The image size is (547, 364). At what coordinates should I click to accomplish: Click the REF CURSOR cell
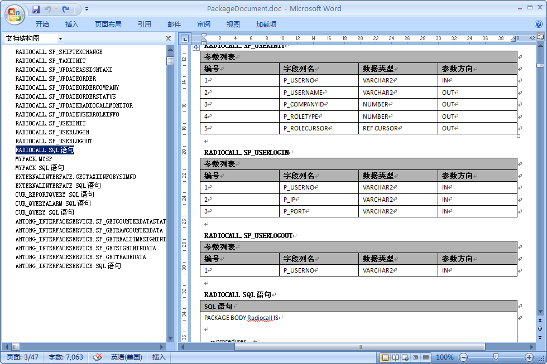point(398,128)
